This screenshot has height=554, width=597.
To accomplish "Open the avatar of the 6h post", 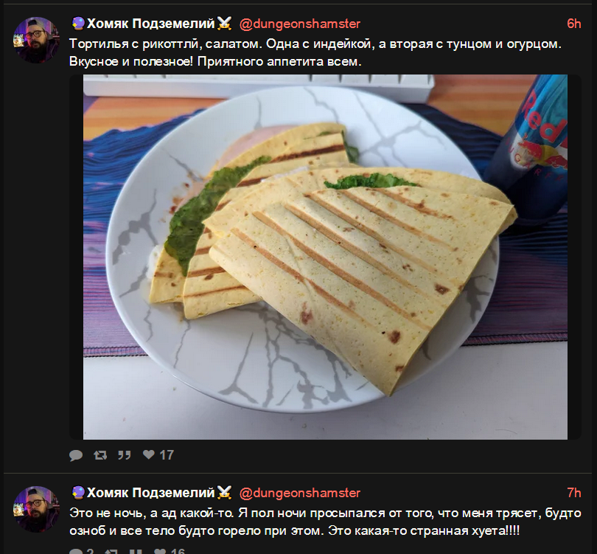I will pos(37,40).
